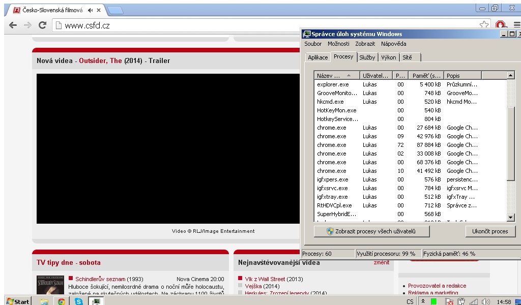
Task: Open Chrome's hamburger menu
Action: pyautogui.click(x=517, y=24)
